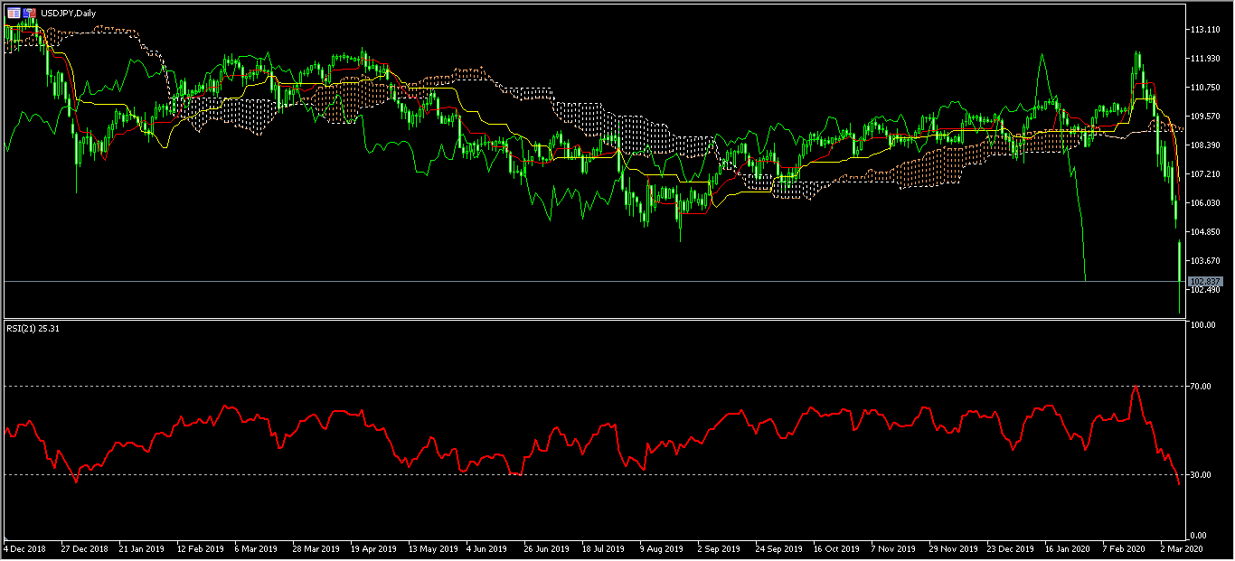Click the 7 Feb 2020 date label
The image size is (1235, 561).
point(1125,548)
